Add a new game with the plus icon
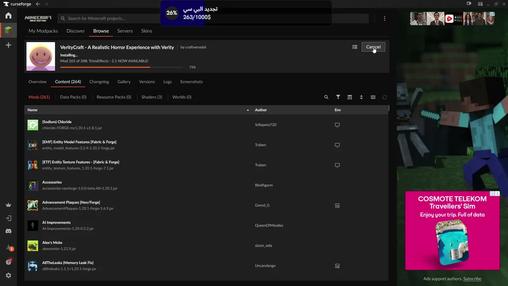The height and width of the screenshot is (286, 508). pyautogui.click(x=8, y=45)
